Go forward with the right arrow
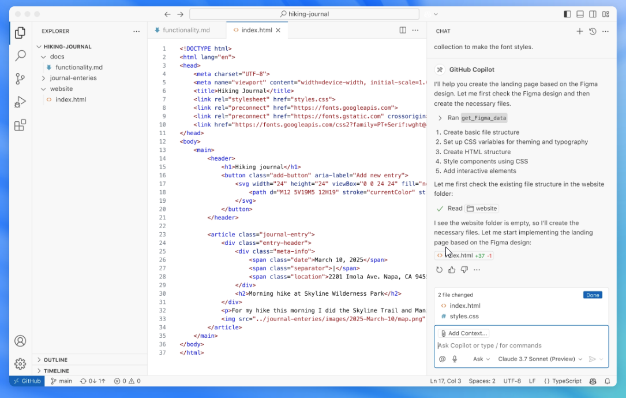The height and width of the screenshot is (398, 626). (181, 14)
